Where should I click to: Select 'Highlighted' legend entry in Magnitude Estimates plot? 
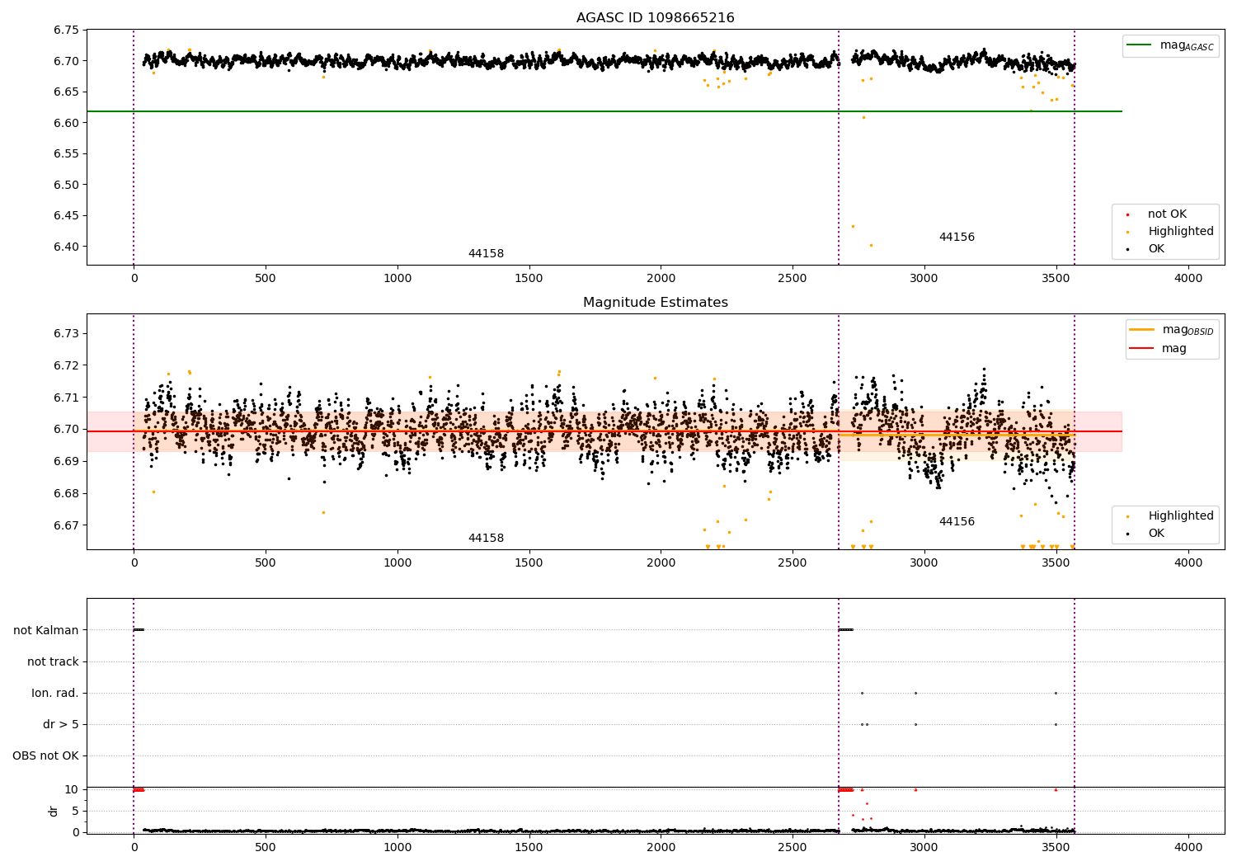tap(1181, 515)
